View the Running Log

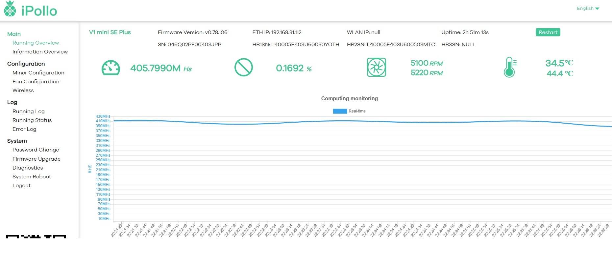[x=29, y=111]
